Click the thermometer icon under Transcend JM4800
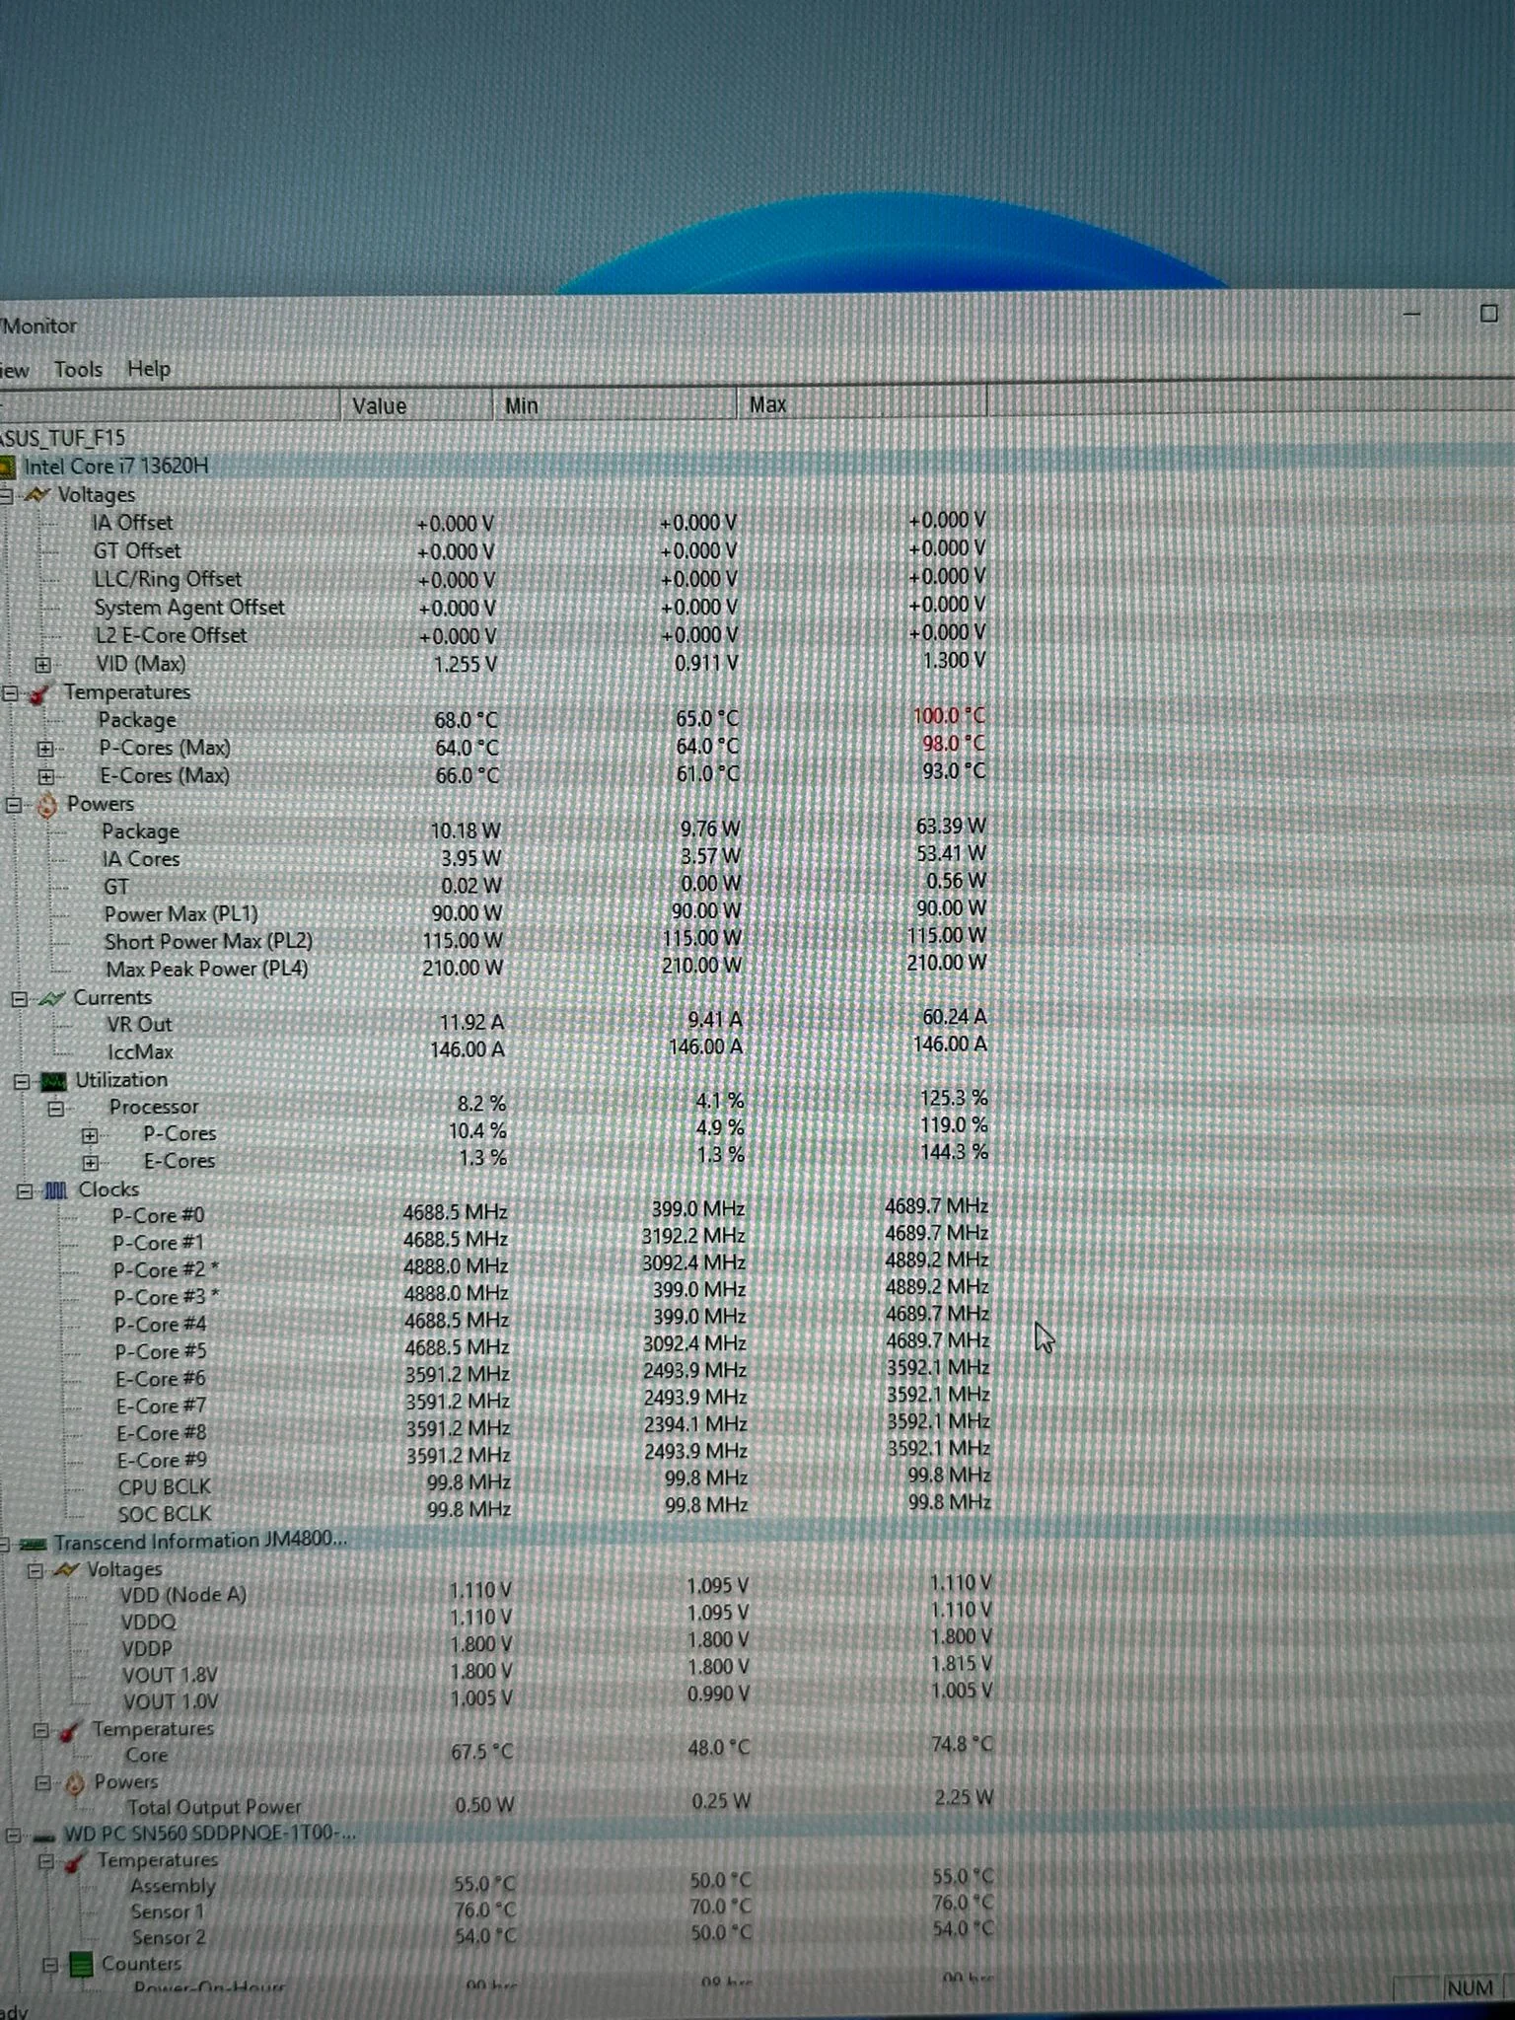The width and height of the screenshot is (1515, 2020). [69, 1731]
